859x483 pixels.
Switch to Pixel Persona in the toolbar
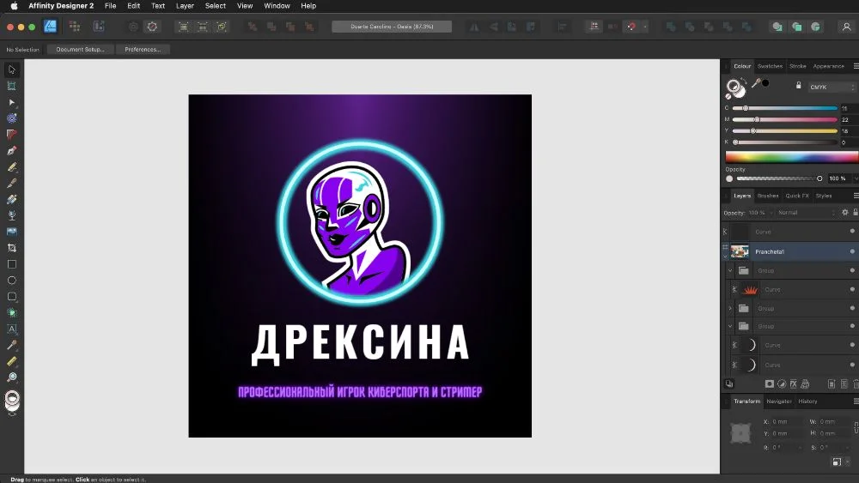75,27
